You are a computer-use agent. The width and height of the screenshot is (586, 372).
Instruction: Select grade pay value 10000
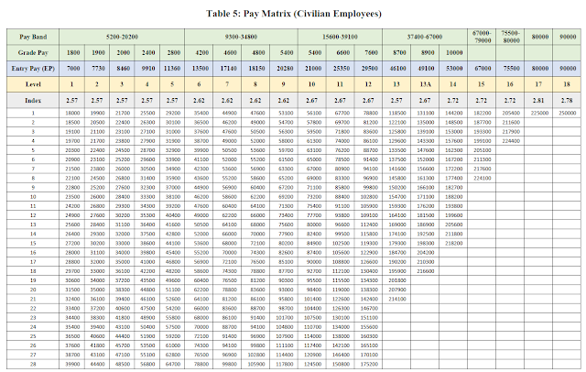[454, 53]
